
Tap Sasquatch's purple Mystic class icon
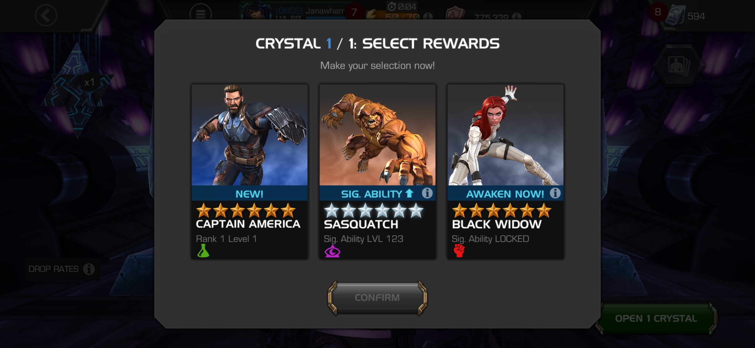tap(332, 251)
